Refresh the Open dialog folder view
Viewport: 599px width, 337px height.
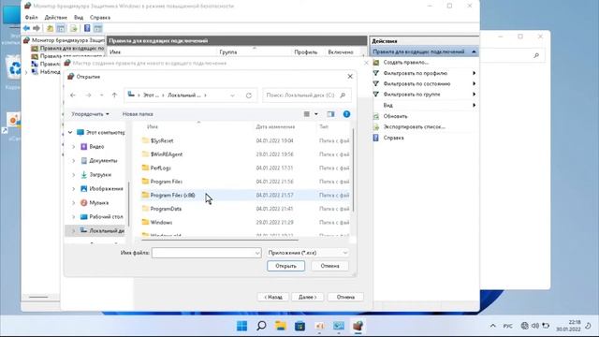[x=249, y=95]
